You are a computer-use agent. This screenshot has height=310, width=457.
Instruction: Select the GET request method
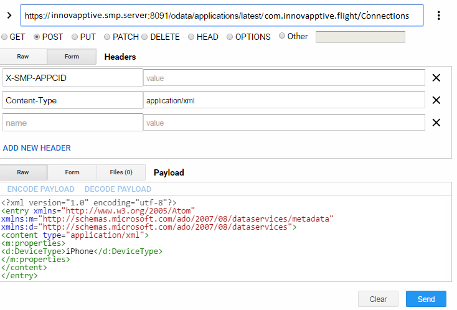pos(5,37)
